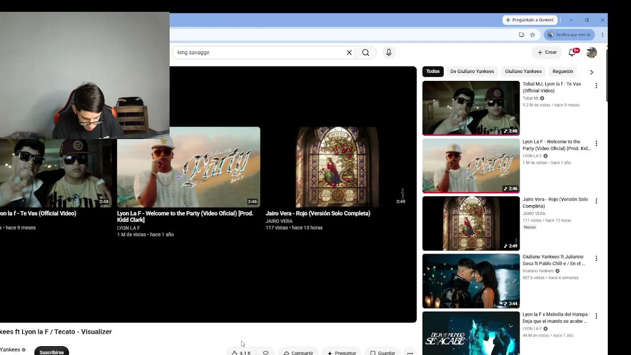The height and width of the screenshot is (355, 631).
Task: Open the 'Se Acabe' sidebar thumbnail
Action: (471, 333)
